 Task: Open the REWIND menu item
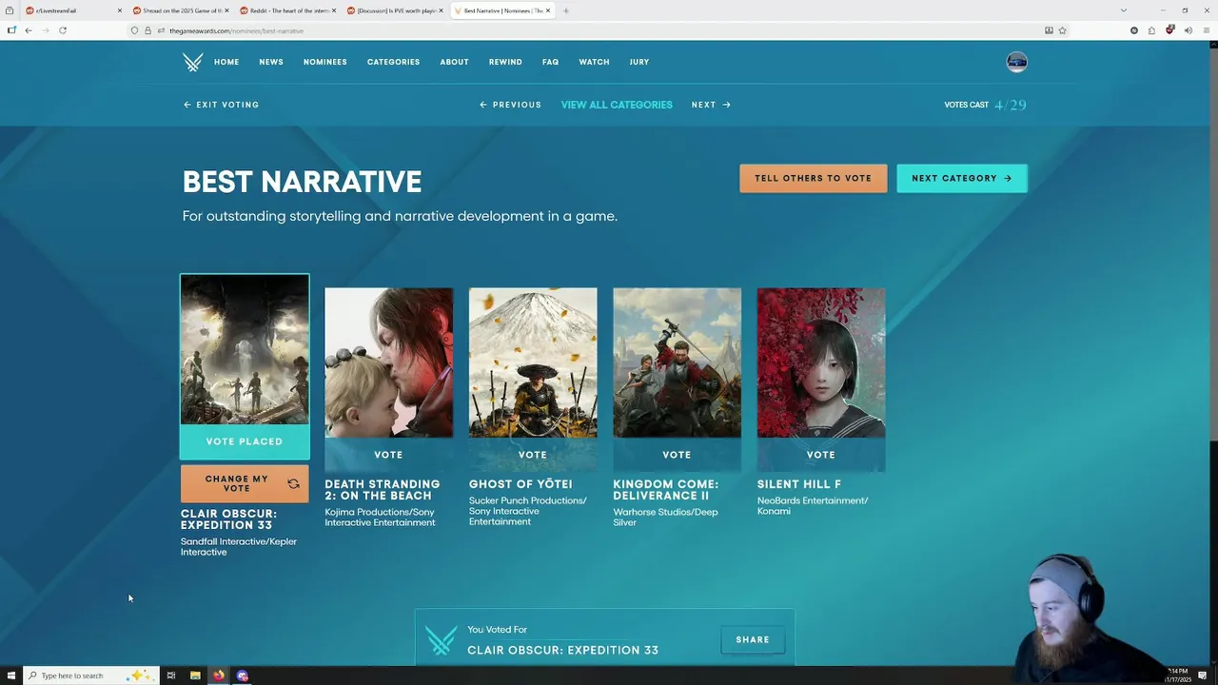[505, 62]
